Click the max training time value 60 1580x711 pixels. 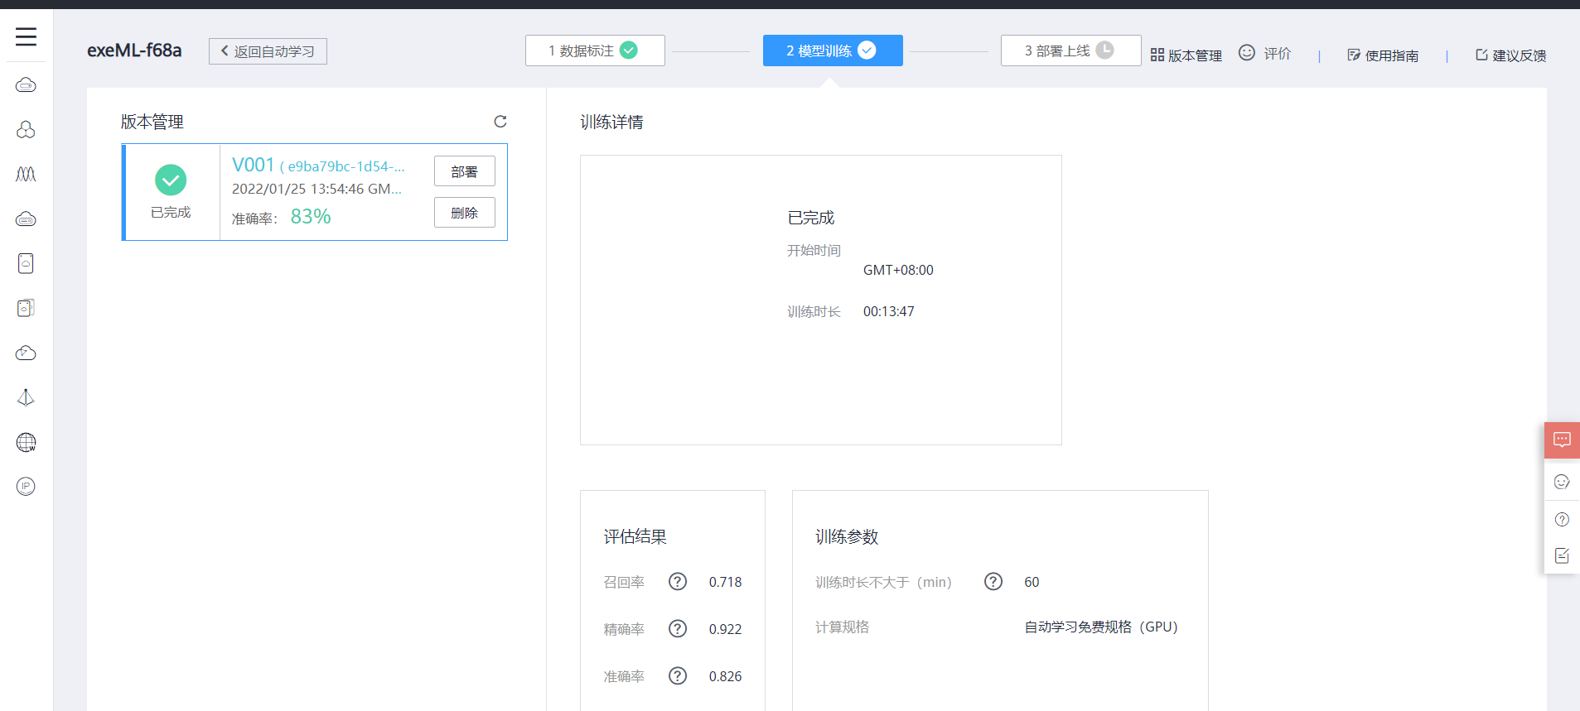(x=1032, y=582)
